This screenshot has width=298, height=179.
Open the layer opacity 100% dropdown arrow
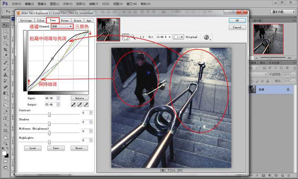294,75
